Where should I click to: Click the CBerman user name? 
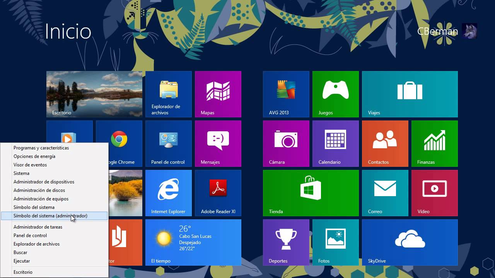tap(437, 31)
